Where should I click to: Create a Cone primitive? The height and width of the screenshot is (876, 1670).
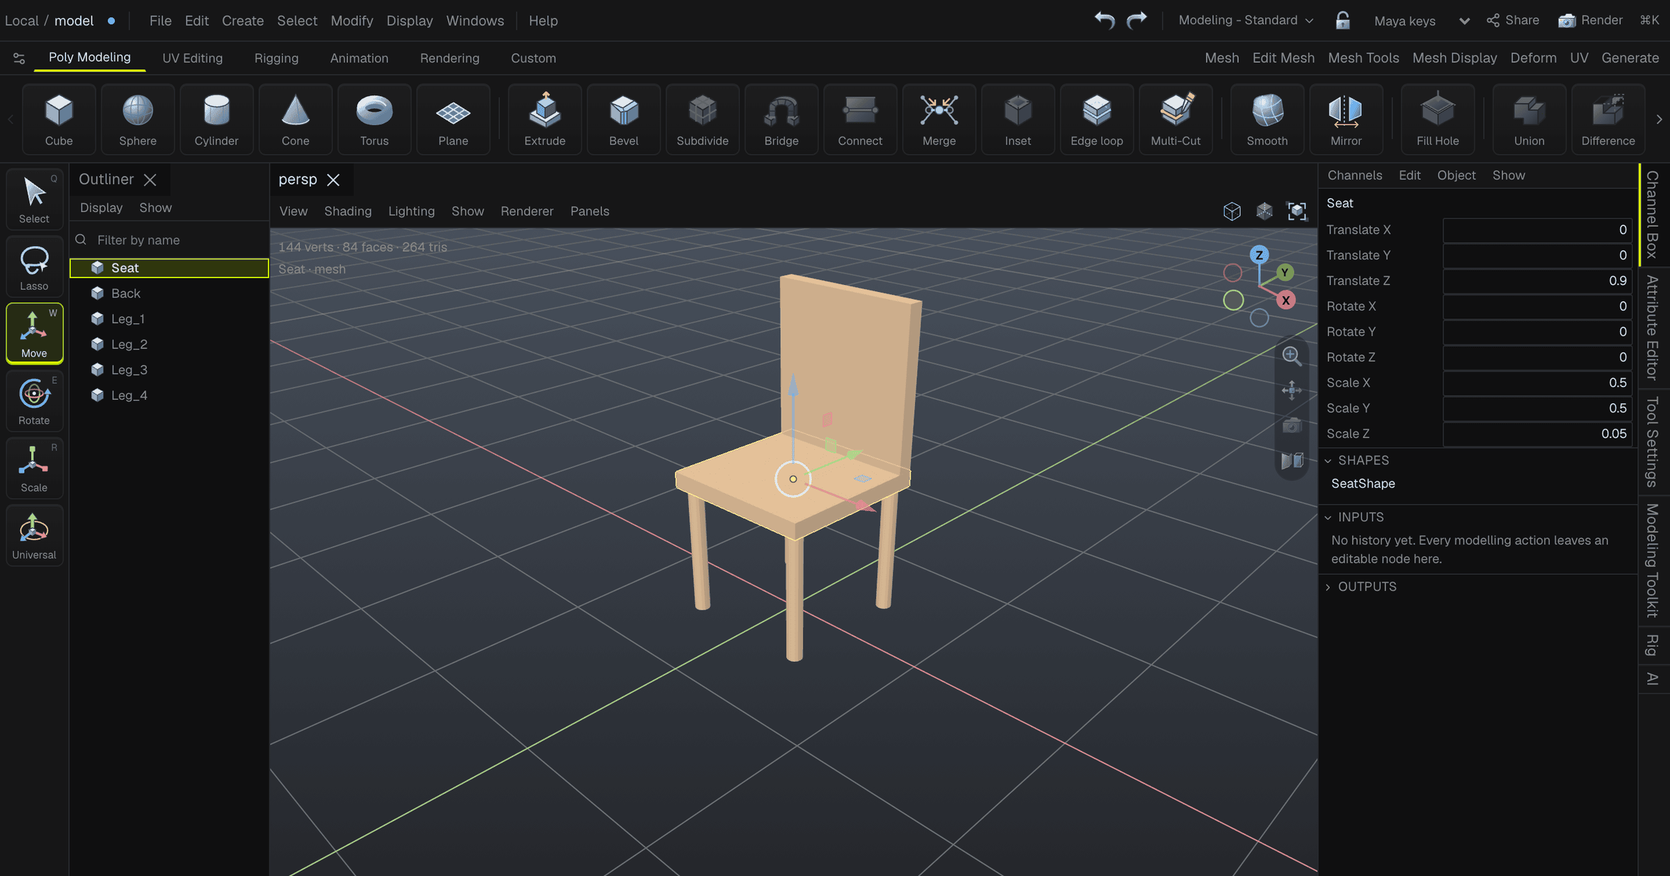point(296,119)
